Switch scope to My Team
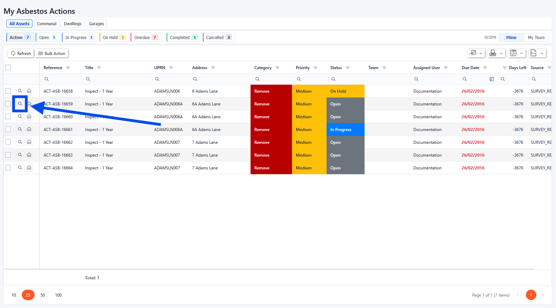This screenshot has width=556, height=308. 536,37
